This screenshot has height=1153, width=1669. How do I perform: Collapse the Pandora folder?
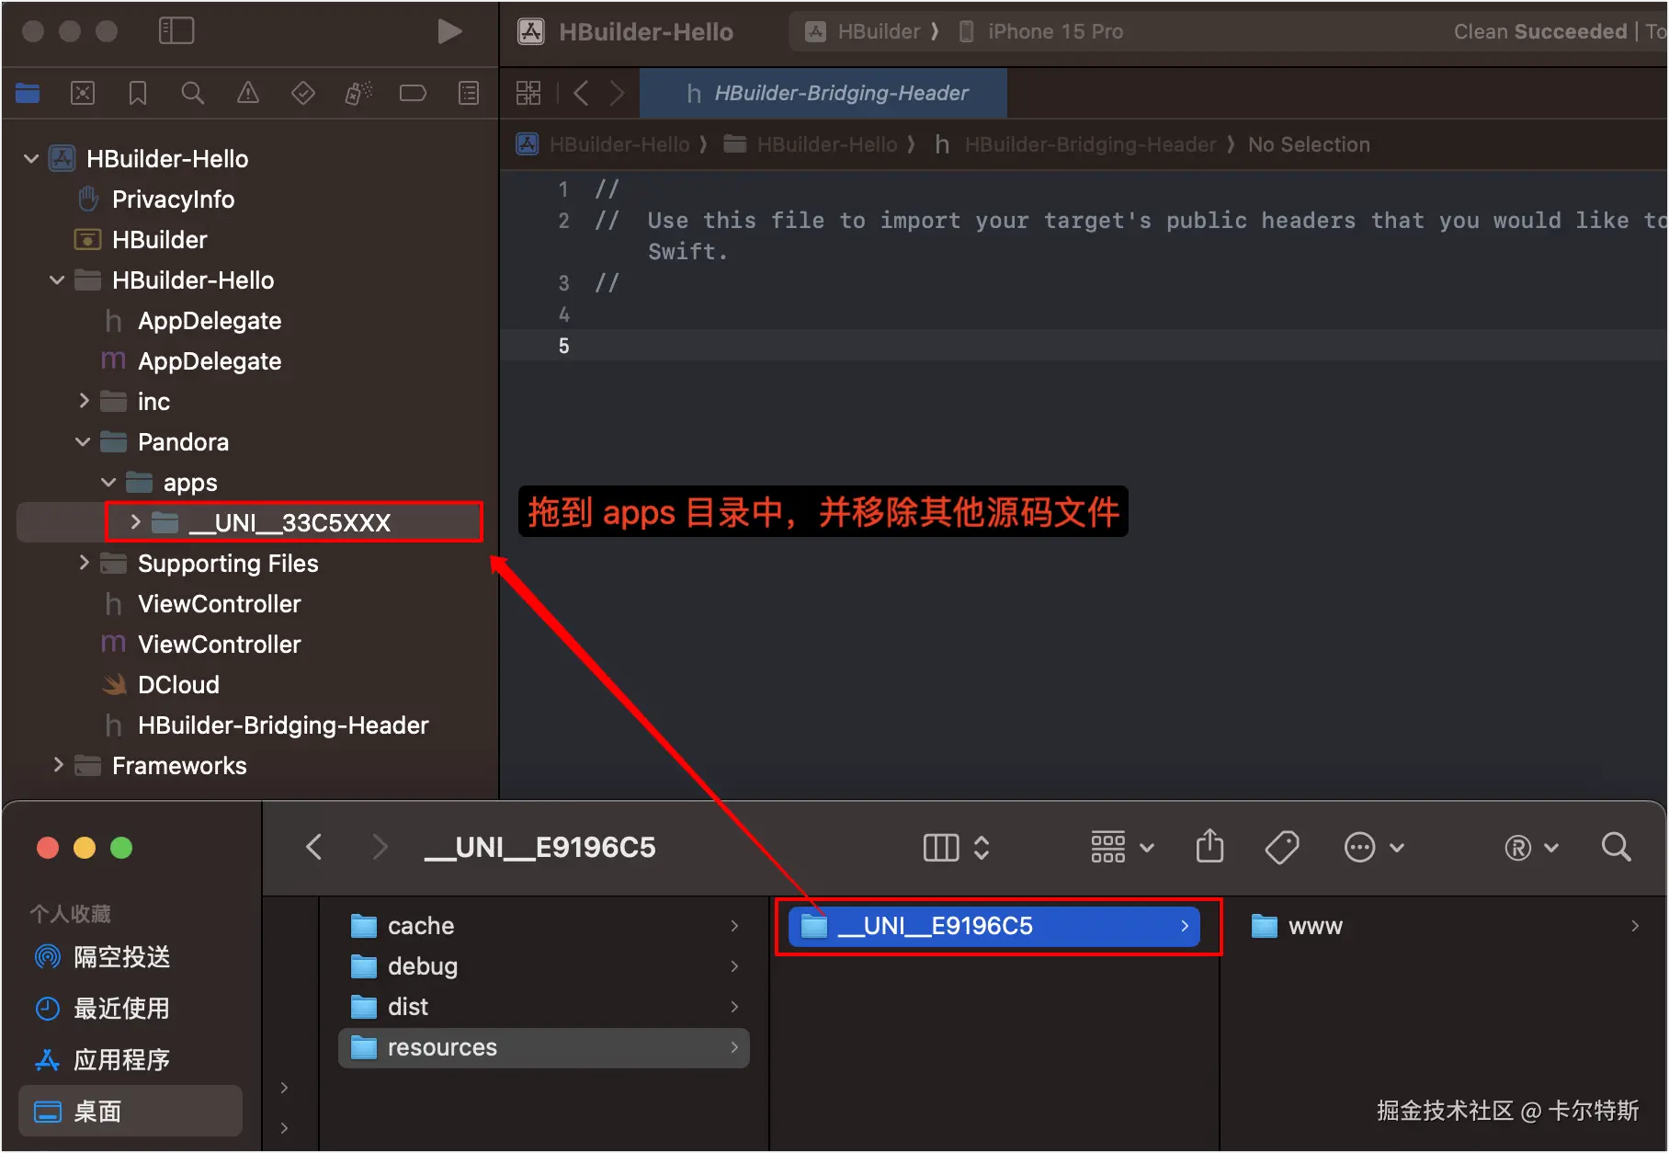coord(83,442)
